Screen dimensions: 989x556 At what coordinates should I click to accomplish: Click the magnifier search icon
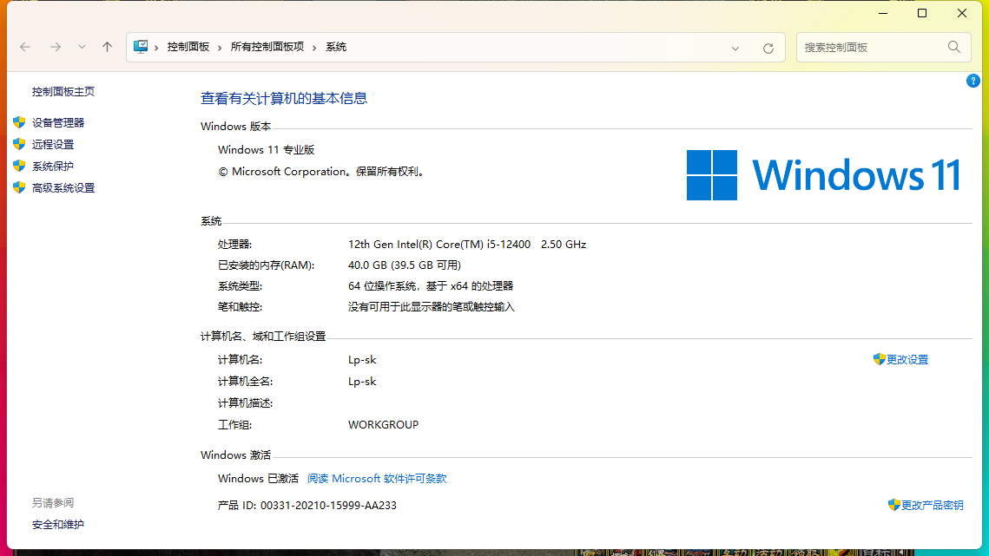954,48
